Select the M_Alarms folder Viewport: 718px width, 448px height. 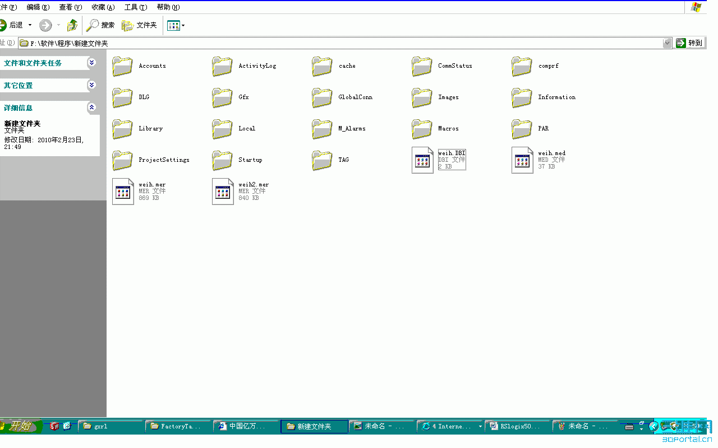339,129
